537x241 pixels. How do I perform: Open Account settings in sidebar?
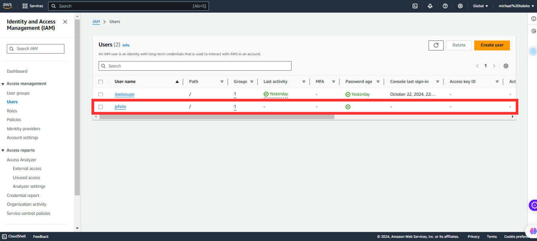[23, 138]
